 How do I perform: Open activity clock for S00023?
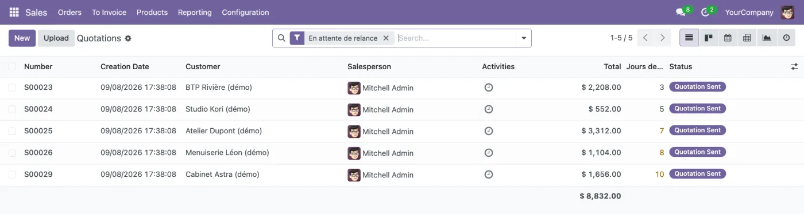click(489, 88)
